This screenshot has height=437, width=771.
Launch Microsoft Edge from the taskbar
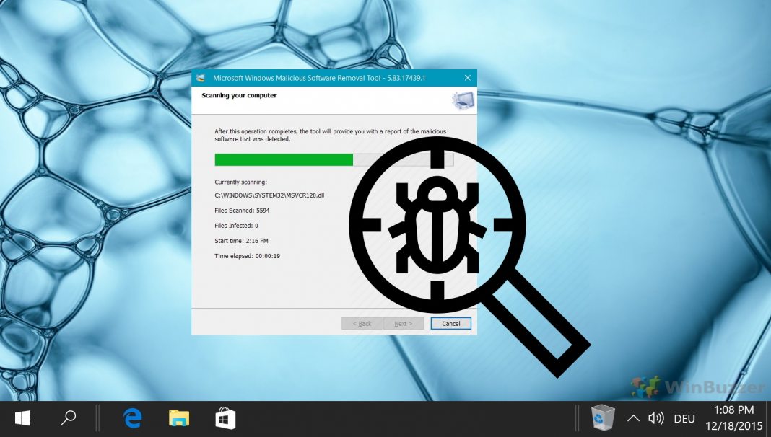133,418
